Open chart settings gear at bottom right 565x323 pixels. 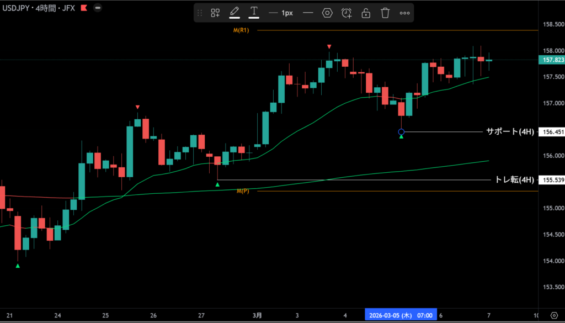tap(554, 315)
